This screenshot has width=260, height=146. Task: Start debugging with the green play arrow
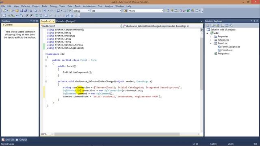pos(70,11)
